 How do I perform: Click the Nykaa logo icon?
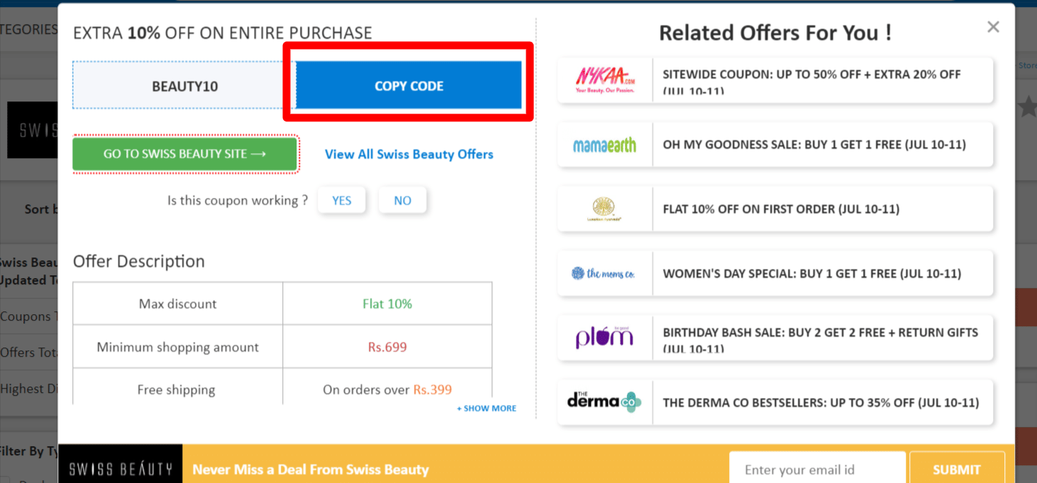click(x=605, y=80)
